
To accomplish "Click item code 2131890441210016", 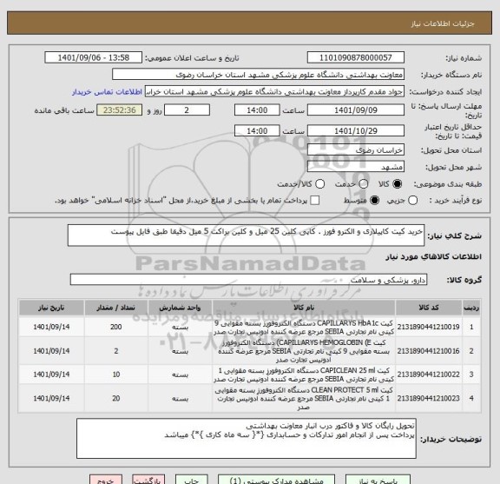I will 428,351.
